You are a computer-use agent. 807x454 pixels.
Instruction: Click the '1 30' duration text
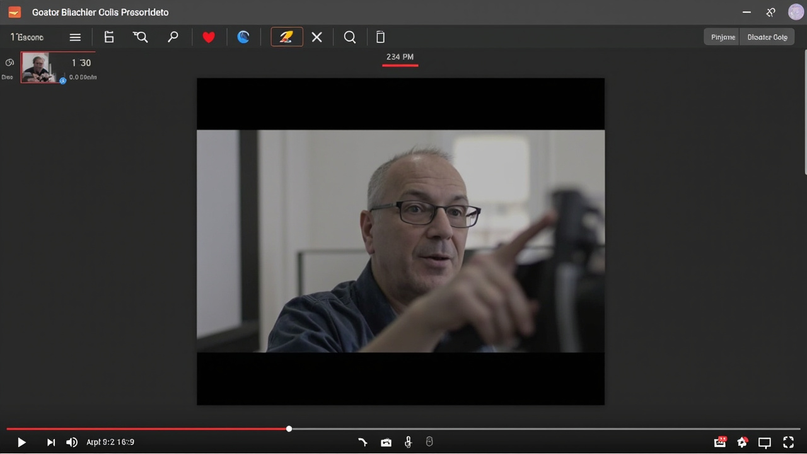click(x=81, y=63)
